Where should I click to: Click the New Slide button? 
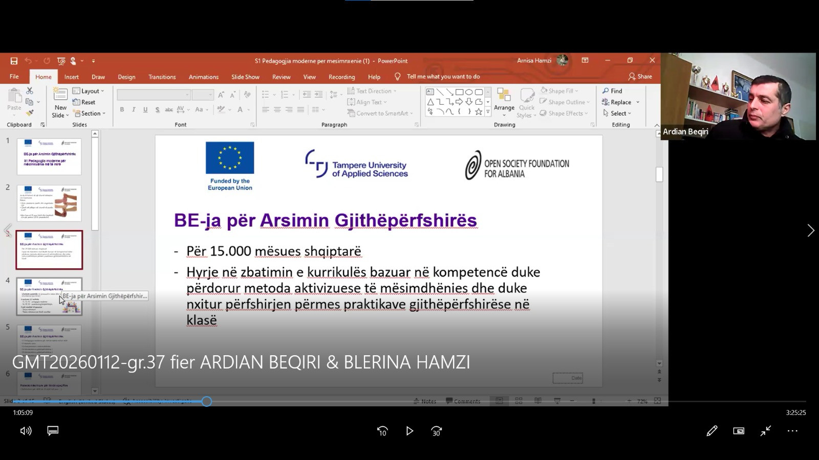click(60, 102)
